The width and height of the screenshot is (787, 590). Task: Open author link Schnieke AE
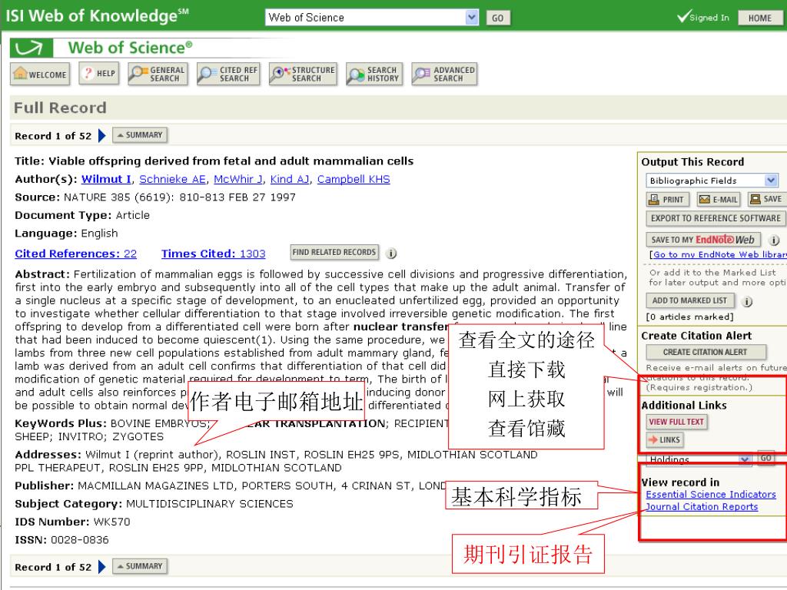[x=172, y=179]
